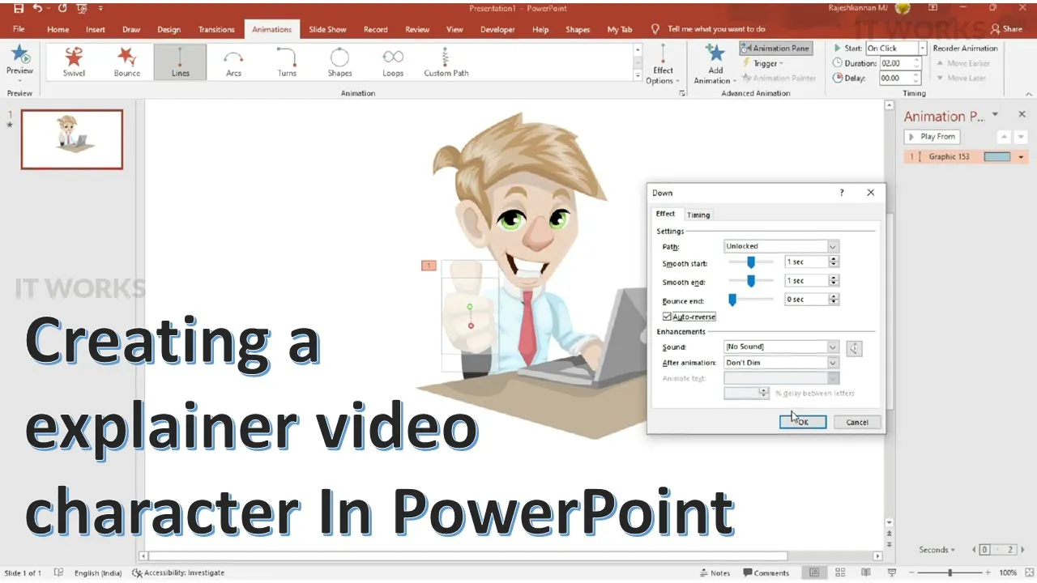Viewport: 1037px width, 583px height.
Task: Switch to the Insert tab
Action: tap(96, 29)
